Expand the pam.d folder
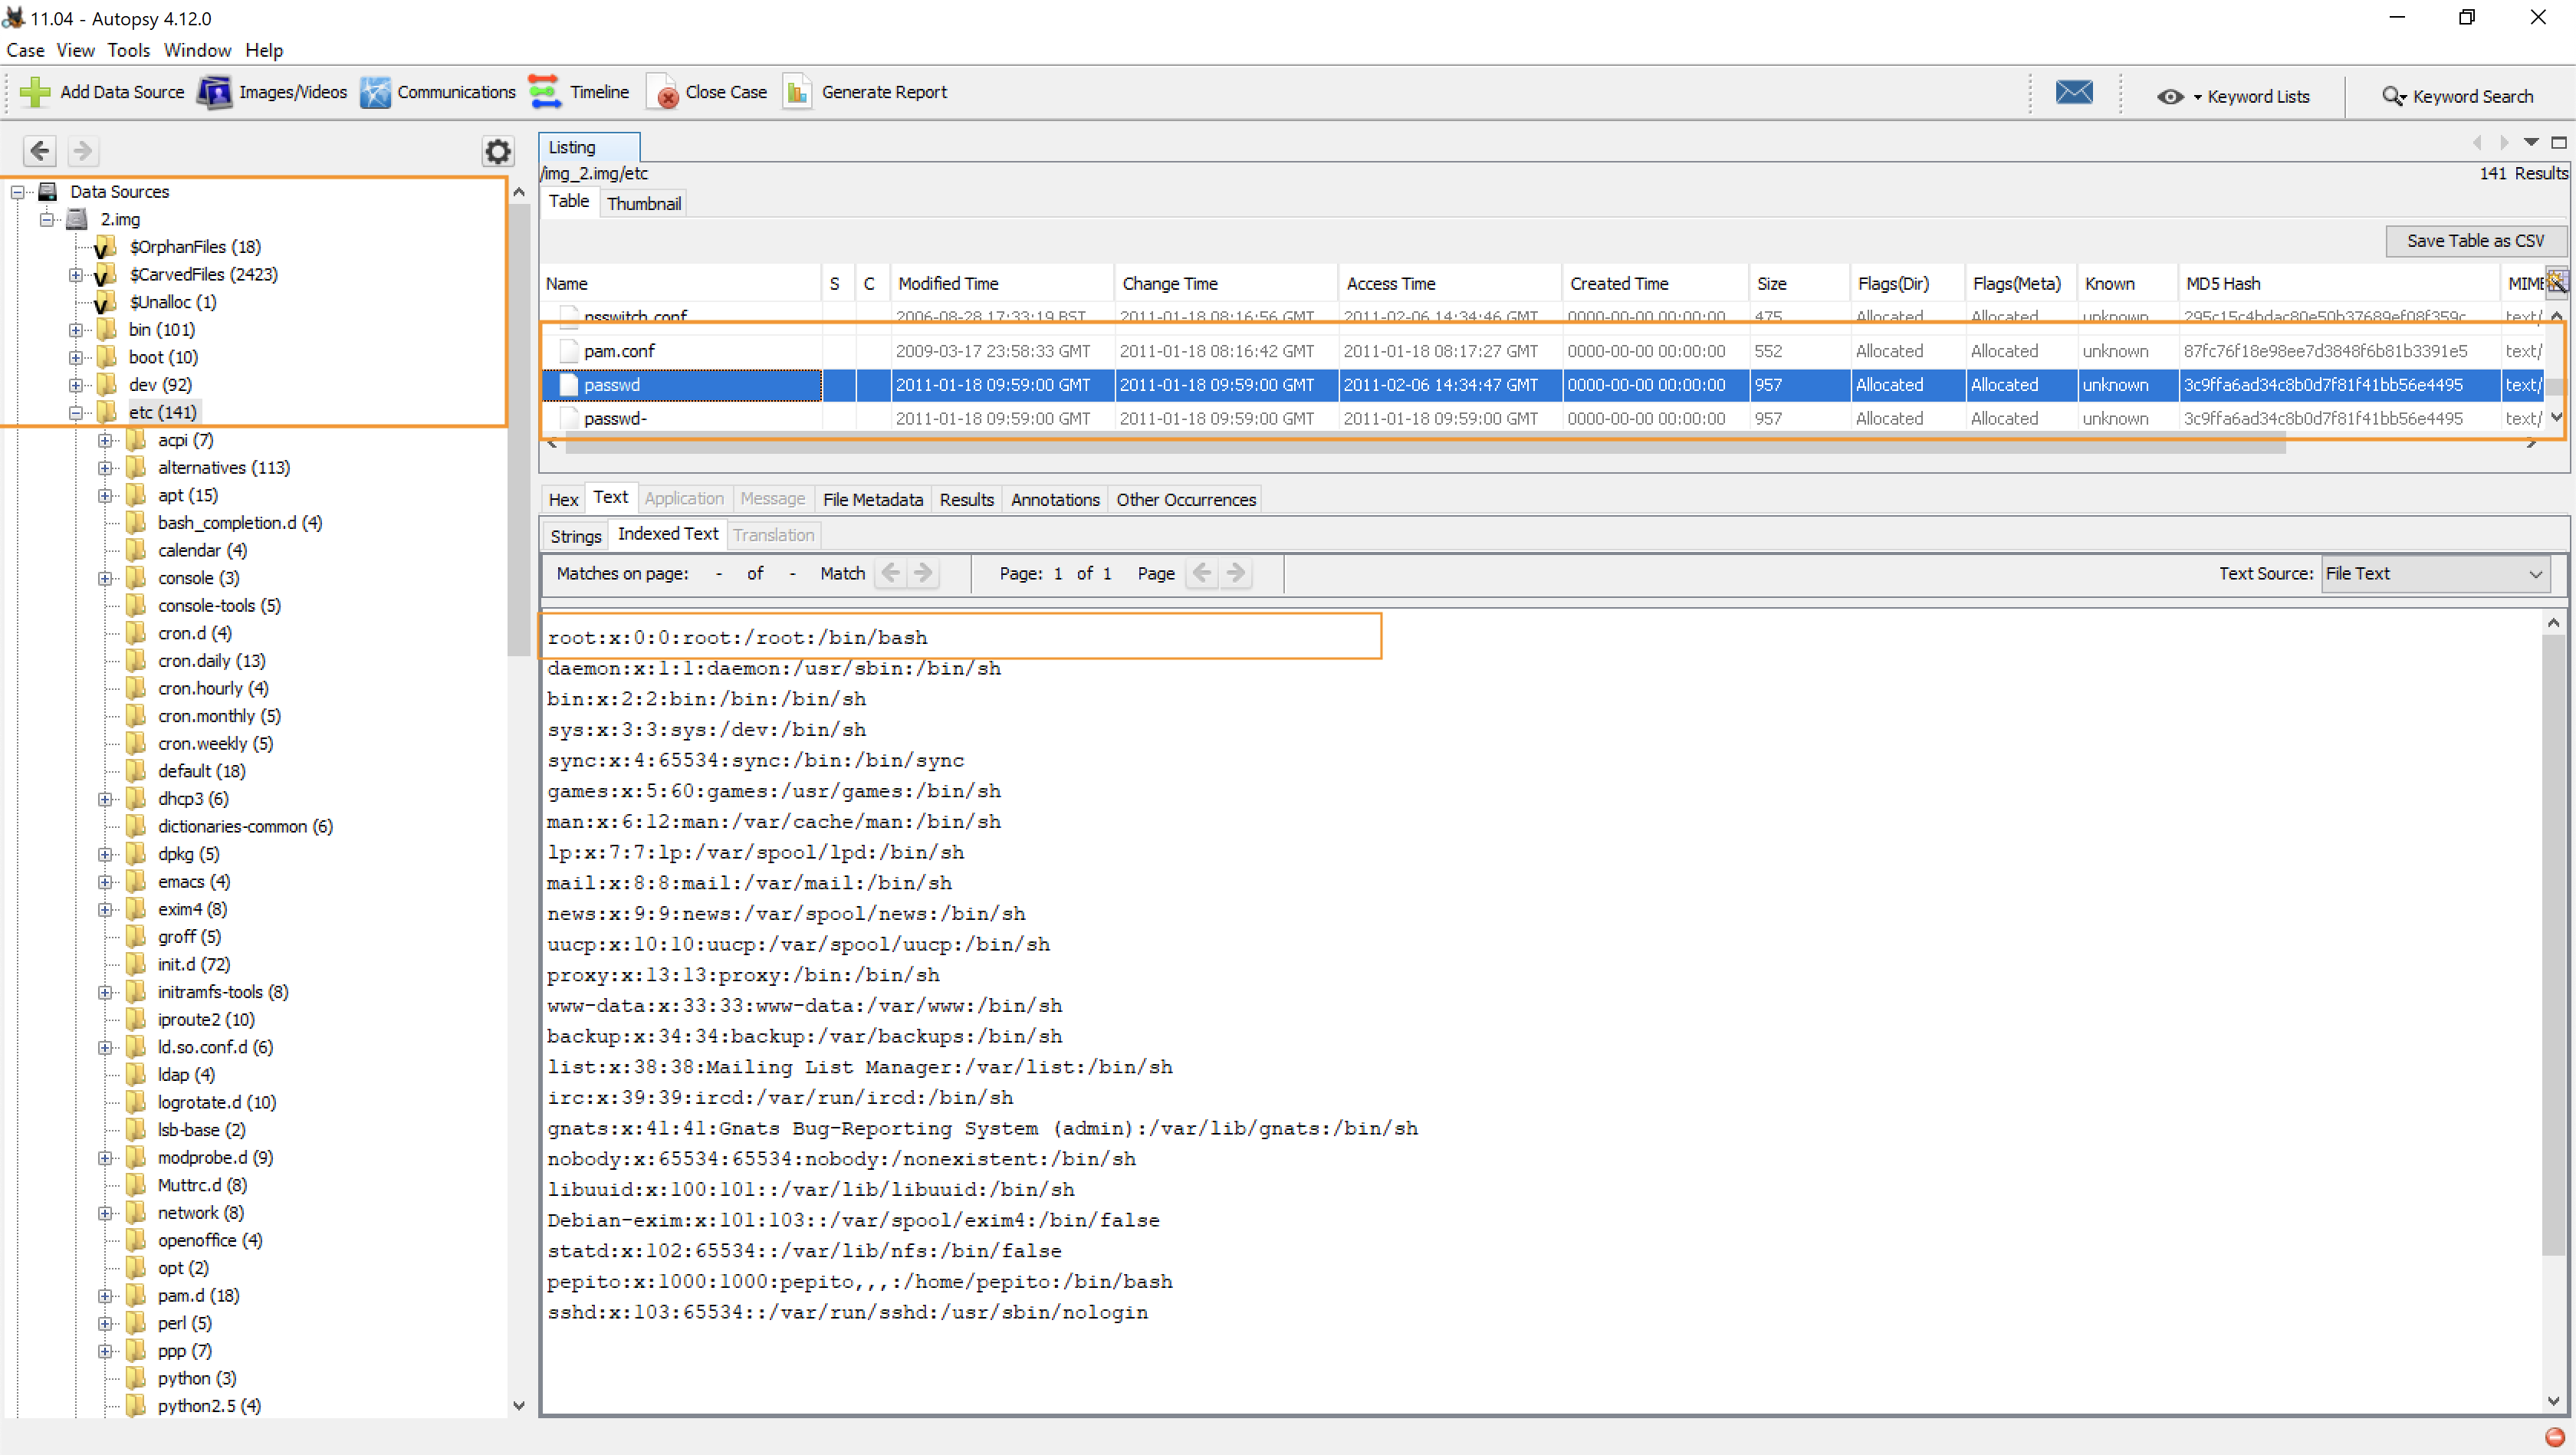This screenshot has height=1455, width=2576. [105, 1296]
